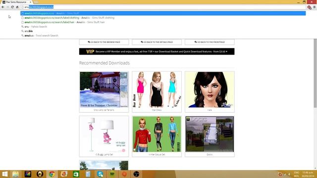The width and height of the screenshot is (317, 178).
Task: Go to the browser Home icon
Action: 17,7
